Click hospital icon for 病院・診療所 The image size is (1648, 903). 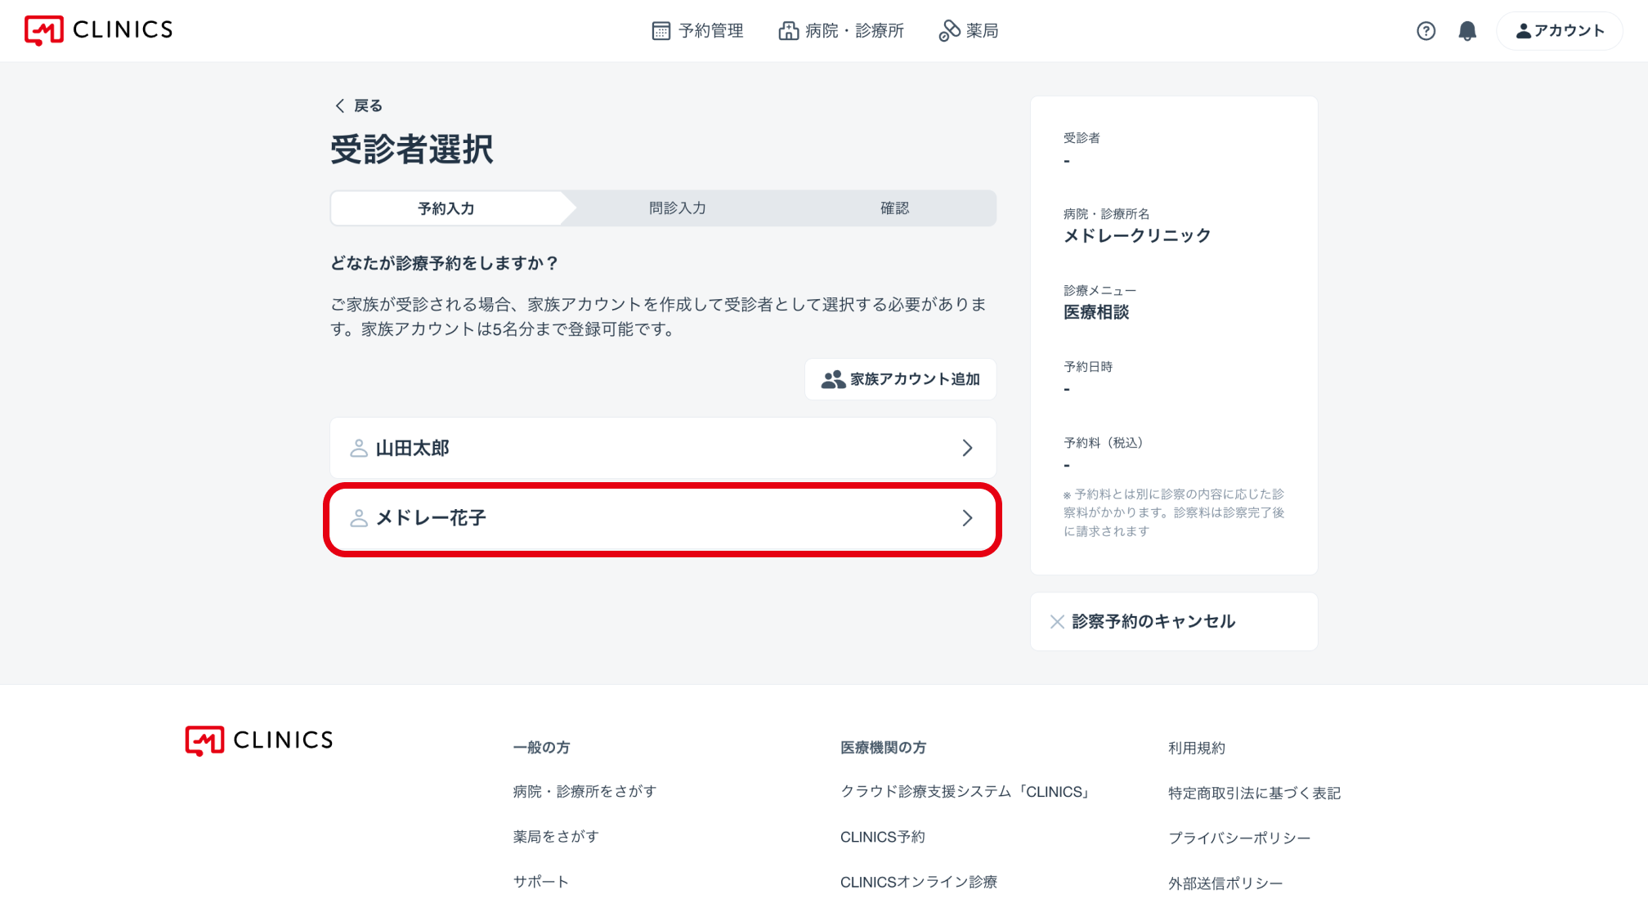(x=788, y=31)
